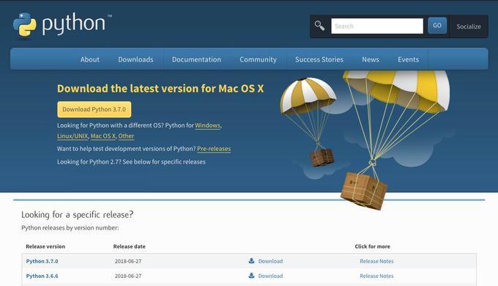Viewport: 498px width, 286px height.
Task: Click the Download Python 3.7.0 button
Action: tap(94, 109)
